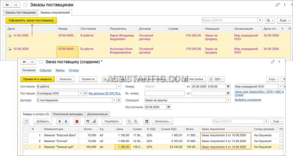Go forward in Заказы поставщикам list window
293x156 pixels.
tap(16, 5)
